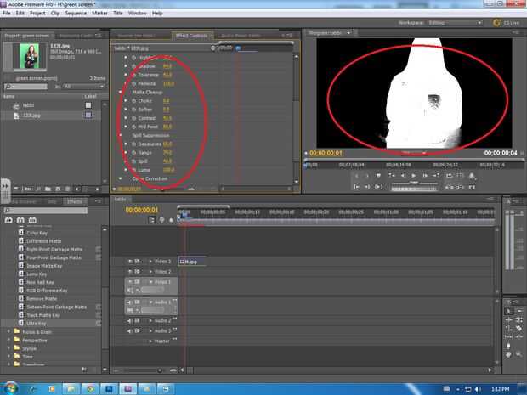Collapse the Color Correction group
The image size is (527, 395).
121,178
